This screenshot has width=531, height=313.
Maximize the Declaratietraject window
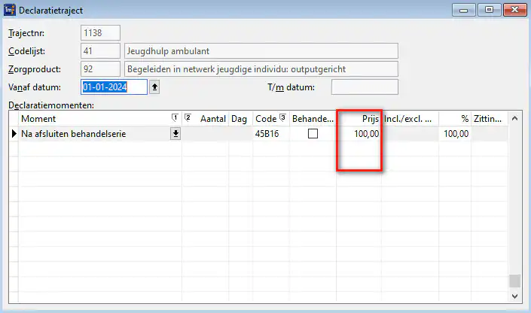(488, 10)
